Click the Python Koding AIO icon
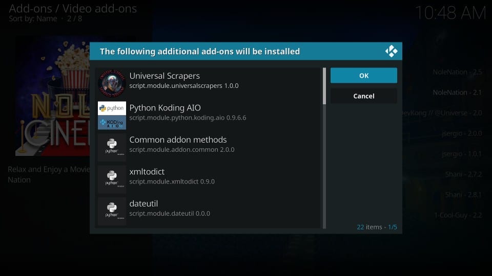 point(112,115)
